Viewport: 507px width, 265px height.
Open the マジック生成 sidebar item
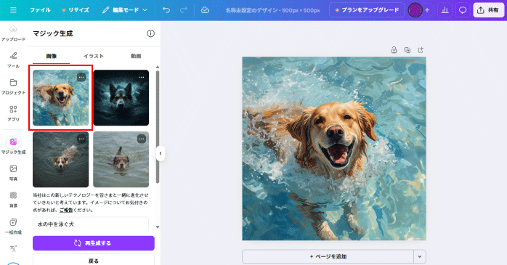(x=13, y=146)
